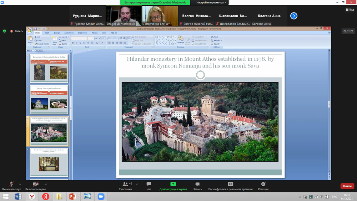
Task: Open the Вид view layout menu
Action: [x=350, y=10]
